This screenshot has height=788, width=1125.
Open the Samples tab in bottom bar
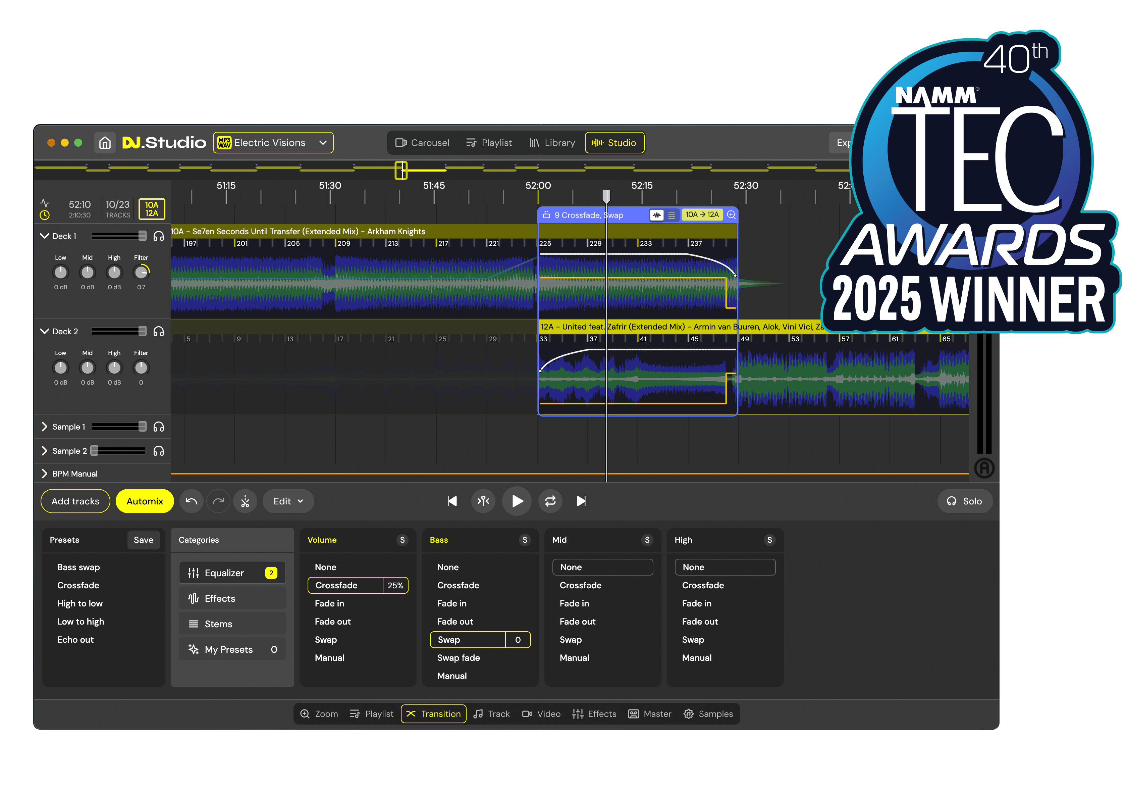click(x=709, y=715)
